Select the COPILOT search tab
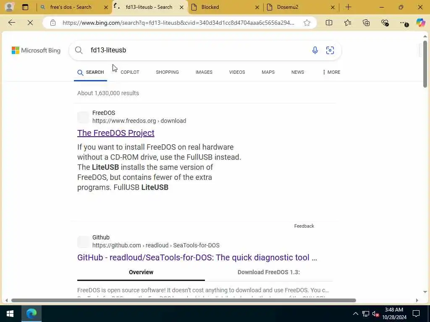The image size is (430, 322). [130, 72]
